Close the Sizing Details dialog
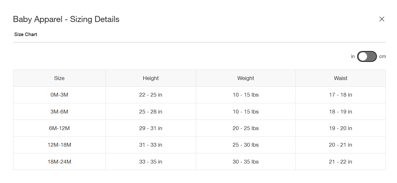 [x=382, y=19]
